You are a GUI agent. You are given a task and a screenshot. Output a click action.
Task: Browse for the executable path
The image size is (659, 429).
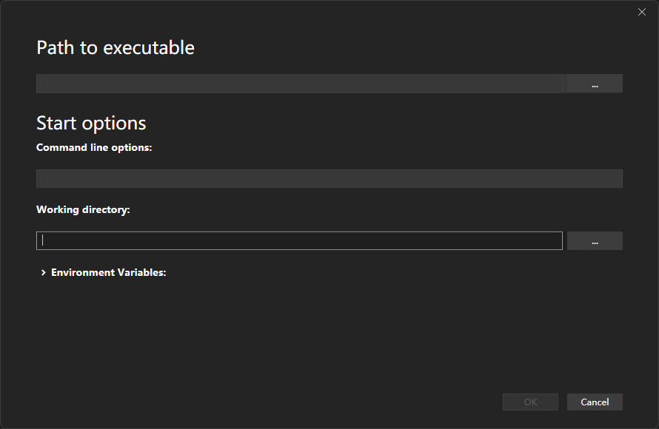click(595, 84)
